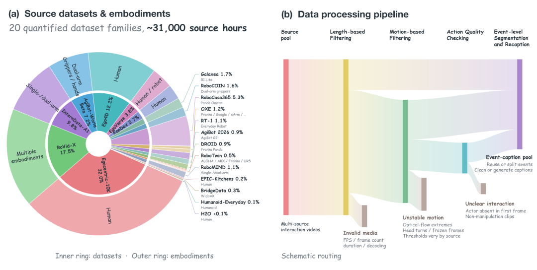Screen dimensions: 537x270
Task: Click the Unstable motion label
Action: (x=423, y=218)
